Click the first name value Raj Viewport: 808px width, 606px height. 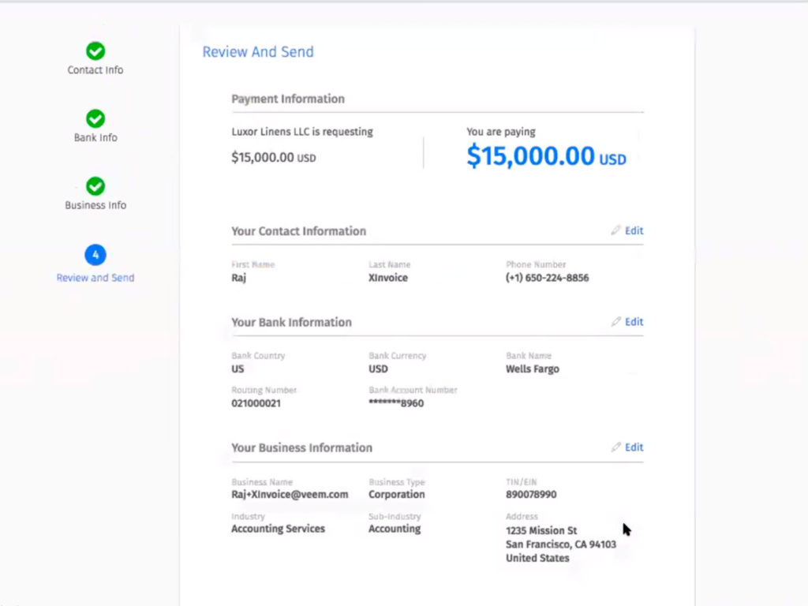point(238,278)
